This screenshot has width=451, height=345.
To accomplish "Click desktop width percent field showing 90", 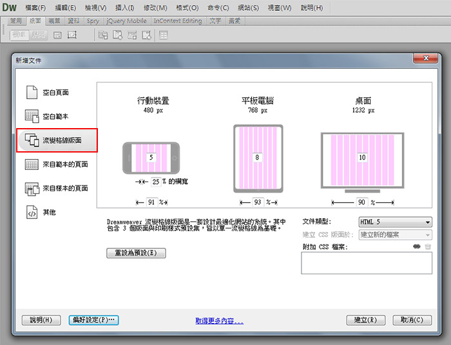I will tap(362, 202).
